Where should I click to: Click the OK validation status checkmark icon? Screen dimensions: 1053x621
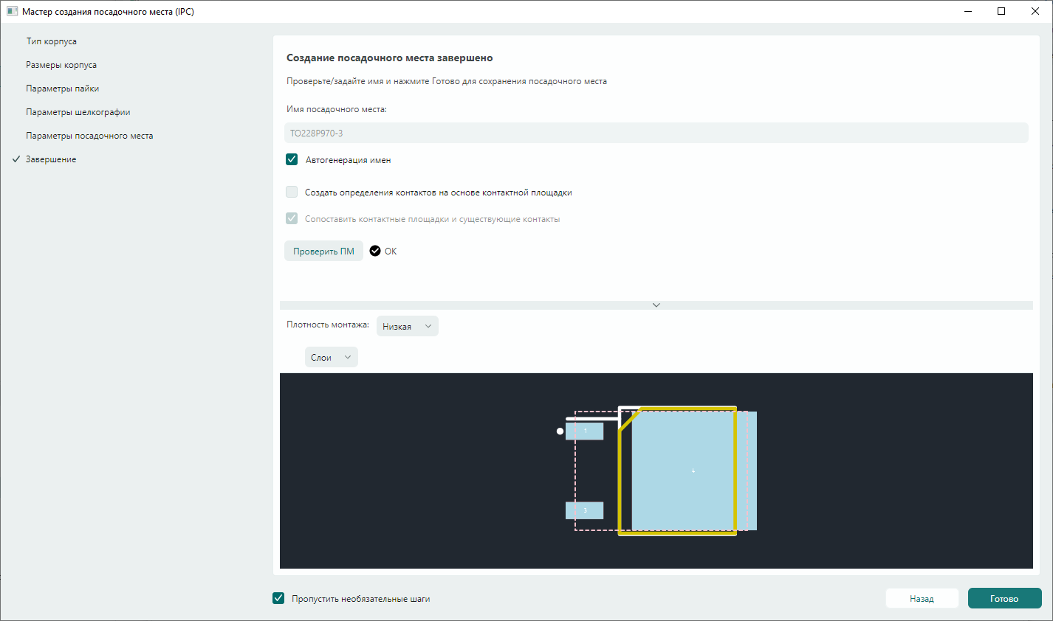pos(375,251)
